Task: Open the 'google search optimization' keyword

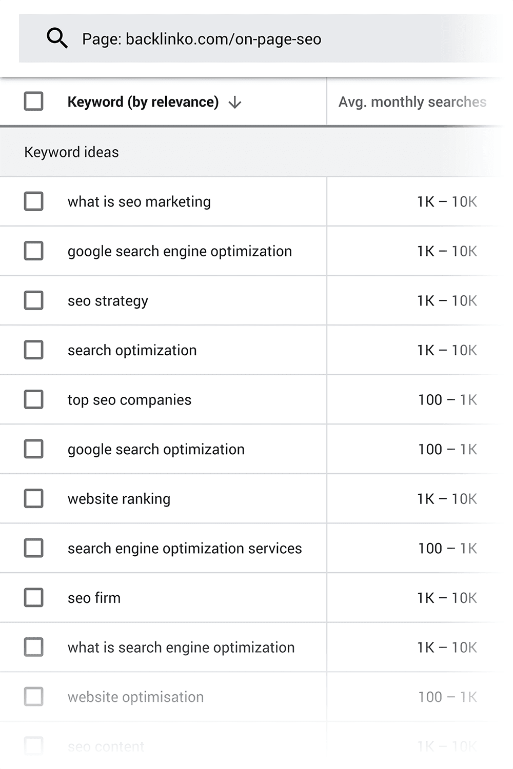Action: 156,450
